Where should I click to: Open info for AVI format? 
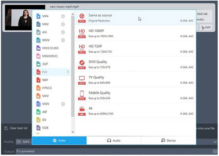coord(63,32)
